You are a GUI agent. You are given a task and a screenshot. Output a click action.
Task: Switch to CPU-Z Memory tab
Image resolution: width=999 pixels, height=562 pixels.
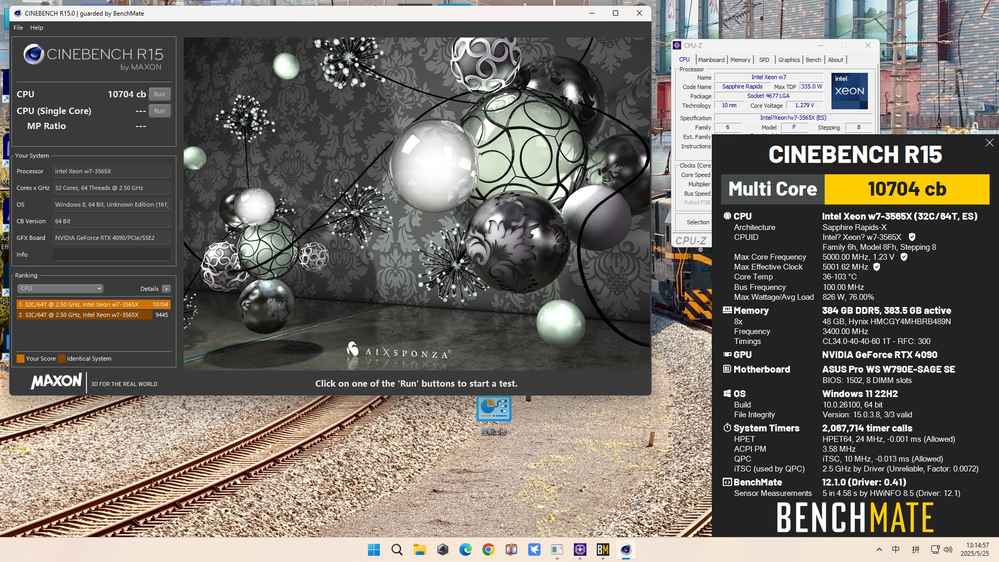tap(740, 60)
